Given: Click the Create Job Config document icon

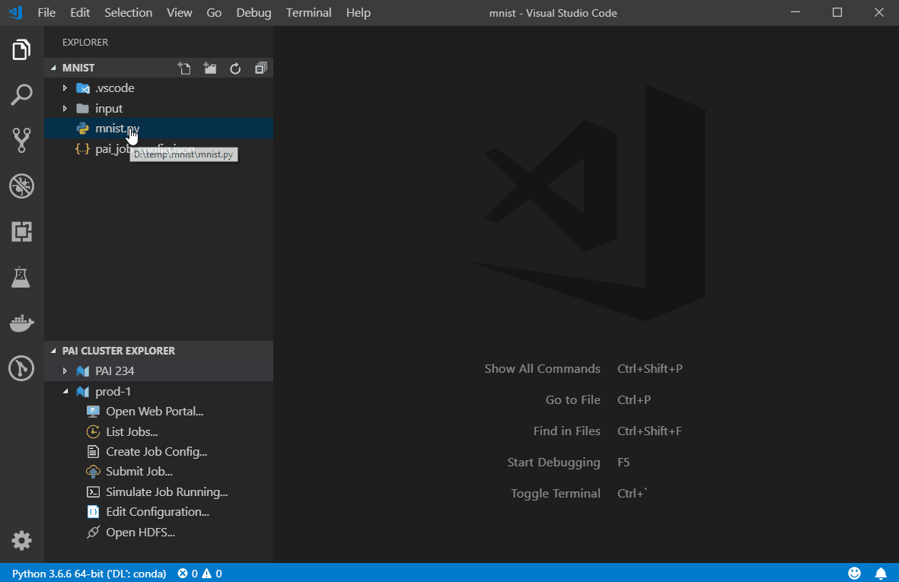Looking at the screenshot, I should 93,451.
